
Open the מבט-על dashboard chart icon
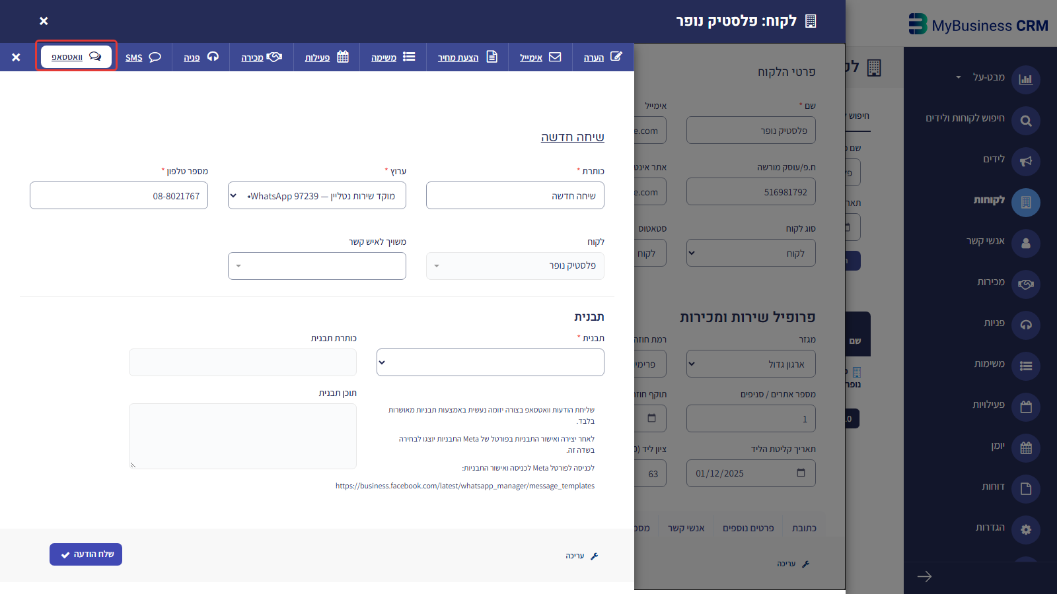tap(1026, 80)
